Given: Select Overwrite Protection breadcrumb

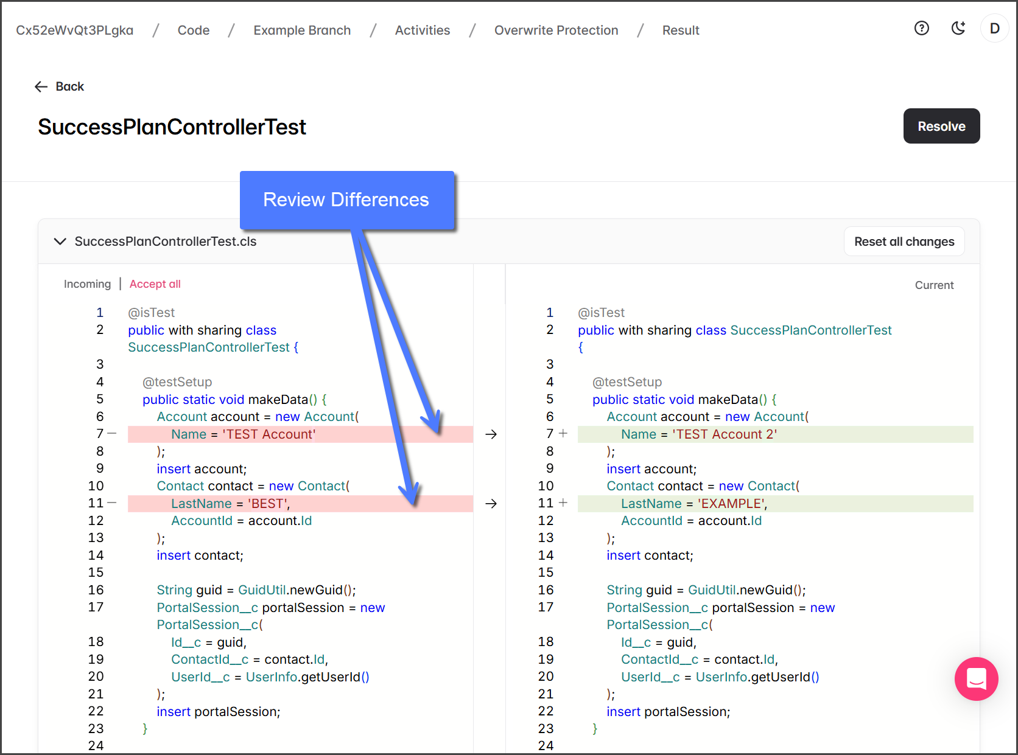Looking at the screenshot, I should click(x=556, y=30).
